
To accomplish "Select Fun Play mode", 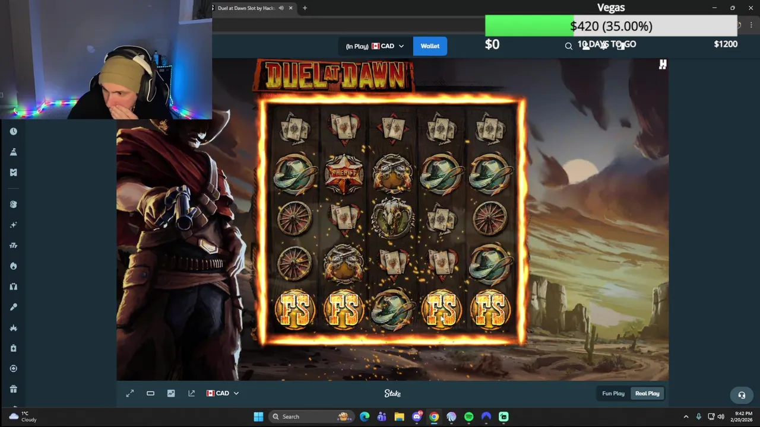I will click(x=613, y=393).
